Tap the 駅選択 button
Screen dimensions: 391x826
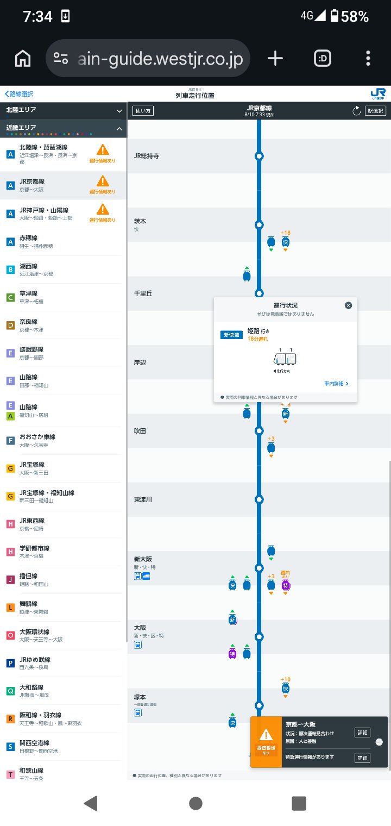(376, 111)
